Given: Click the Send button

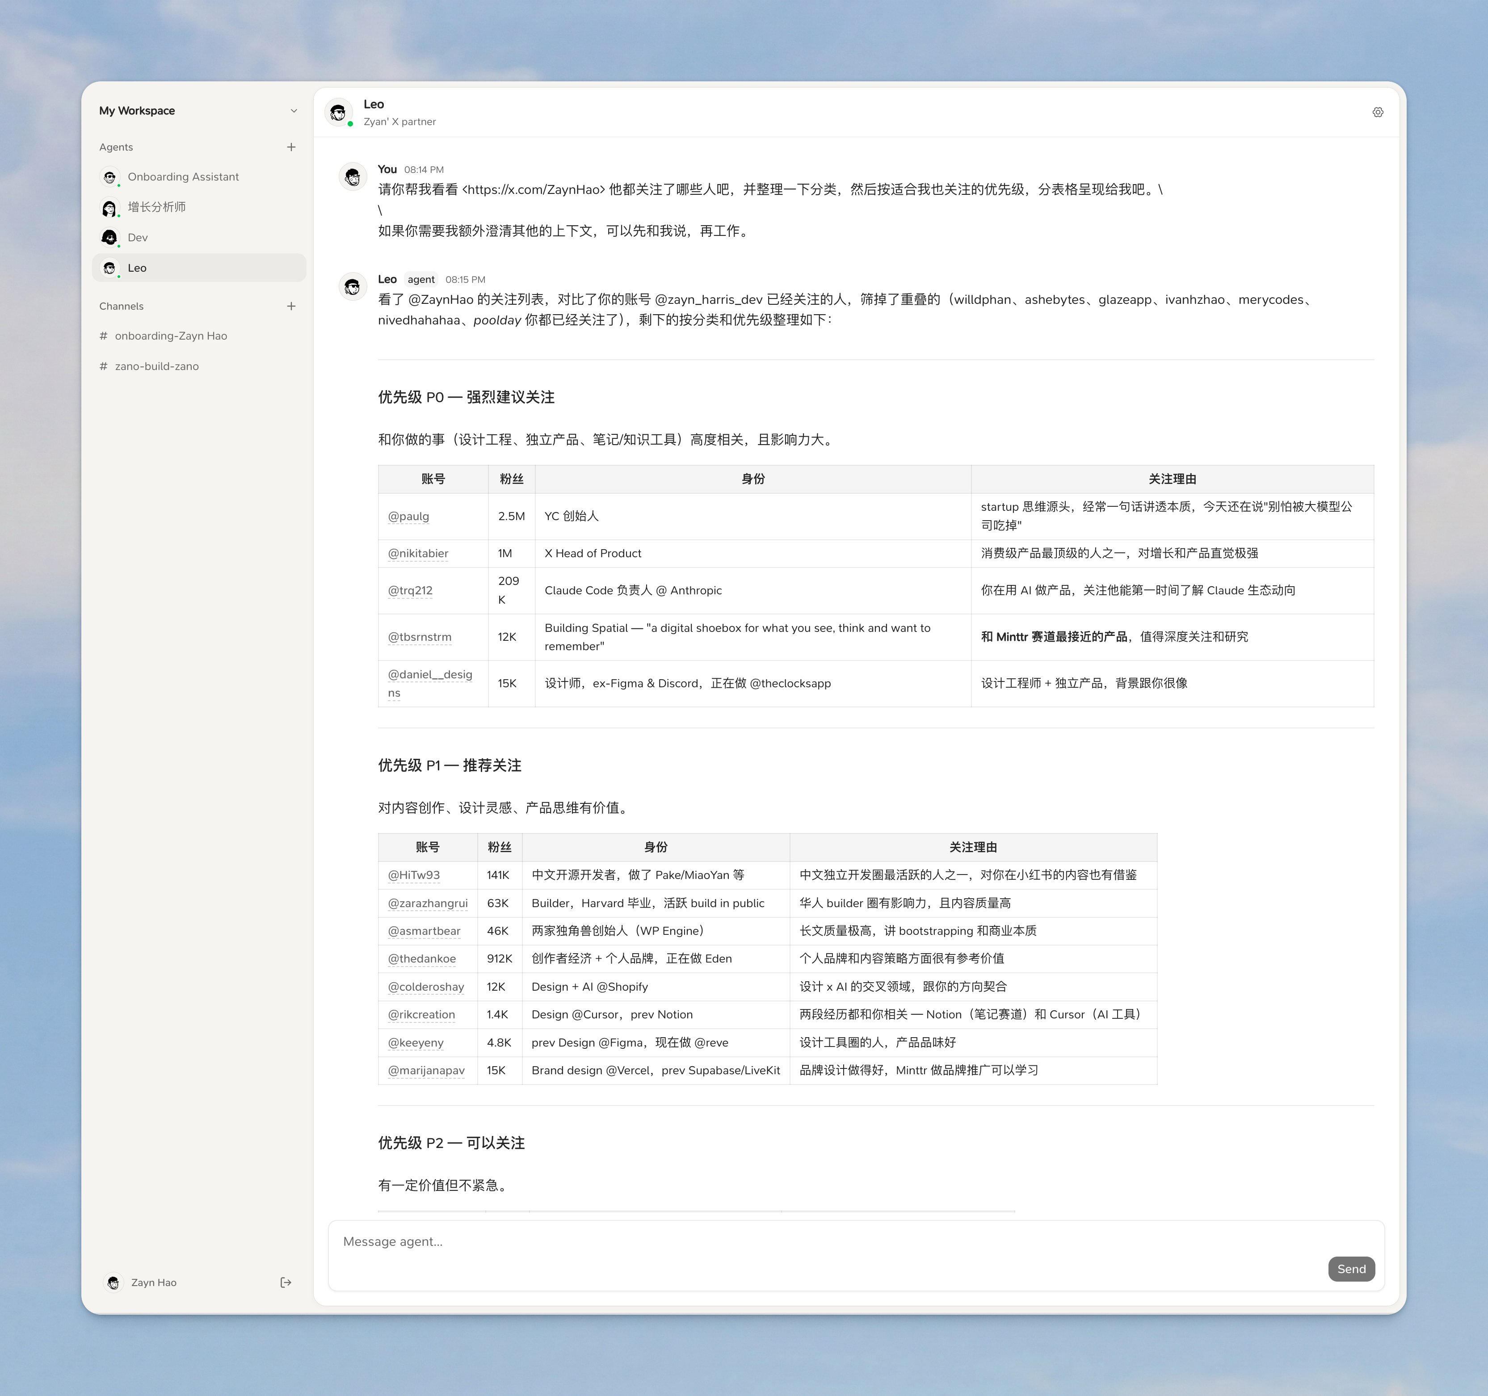Looking at the screenshot, I should pyautogui.click(x=1351, y=1269).
